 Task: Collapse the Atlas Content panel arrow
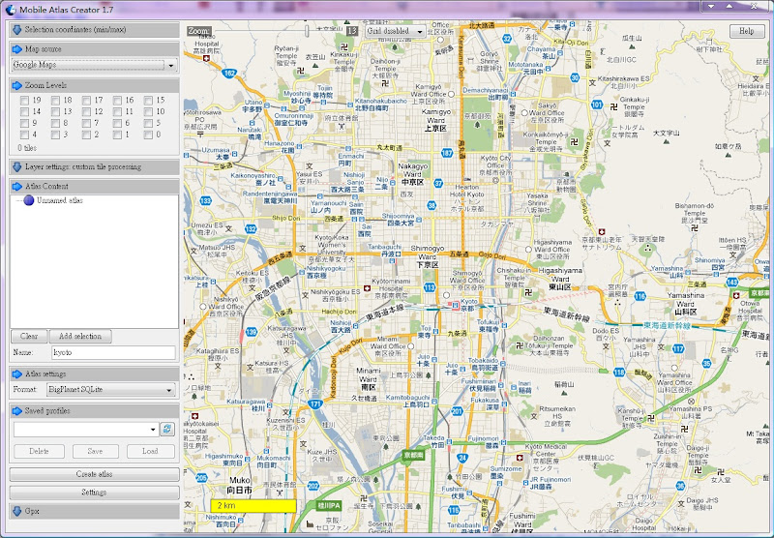click(17, 186)
